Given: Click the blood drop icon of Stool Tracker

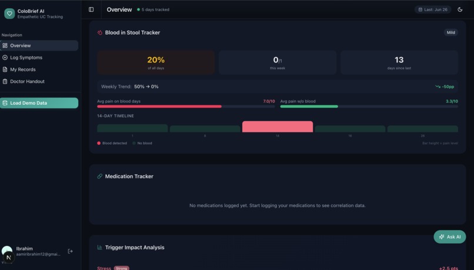Looking at the screenshot, I should pos(100,33).
